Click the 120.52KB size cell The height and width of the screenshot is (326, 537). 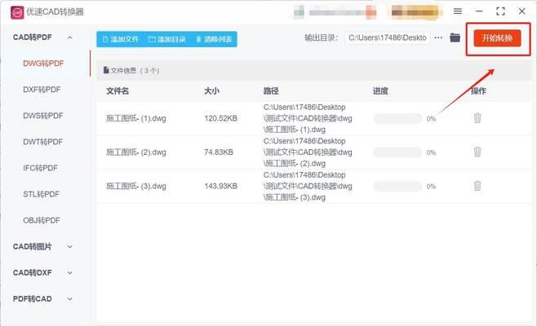point(221,118)
